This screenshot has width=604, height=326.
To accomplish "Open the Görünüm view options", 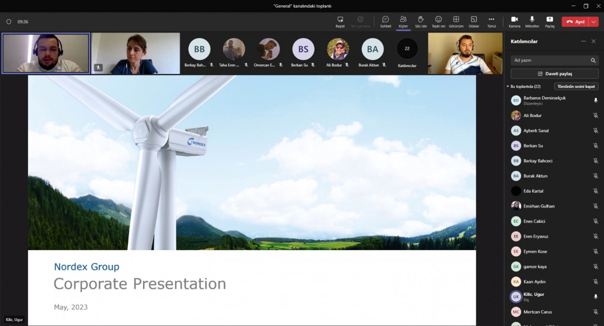I will (x=456, y=20).
